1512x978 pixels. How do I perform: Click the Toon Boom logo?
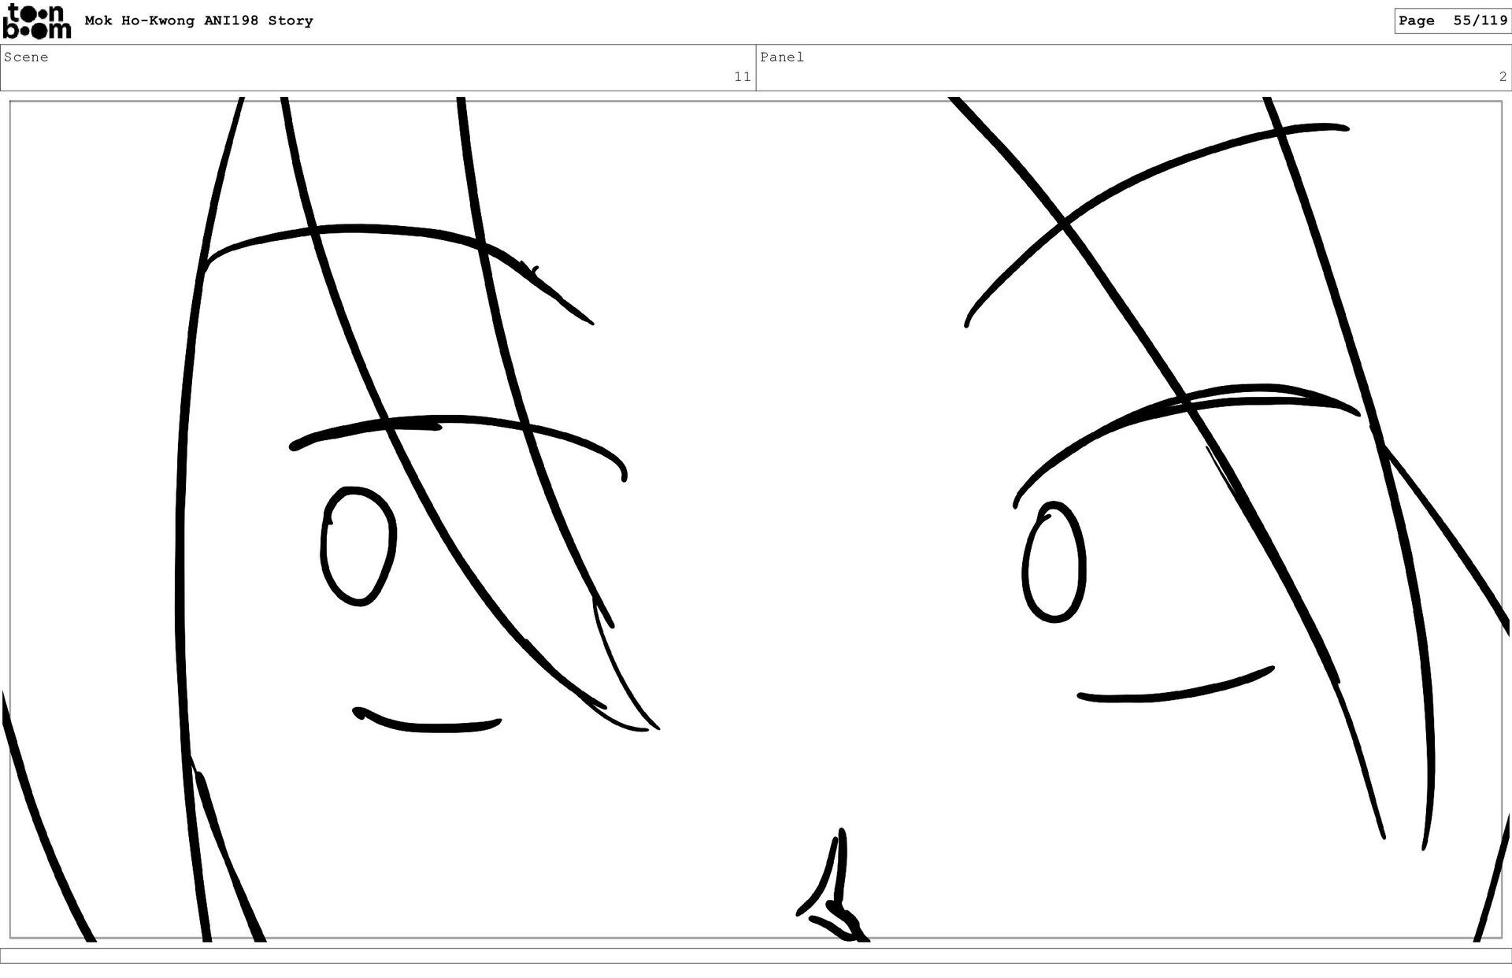(x=37, y=21)
